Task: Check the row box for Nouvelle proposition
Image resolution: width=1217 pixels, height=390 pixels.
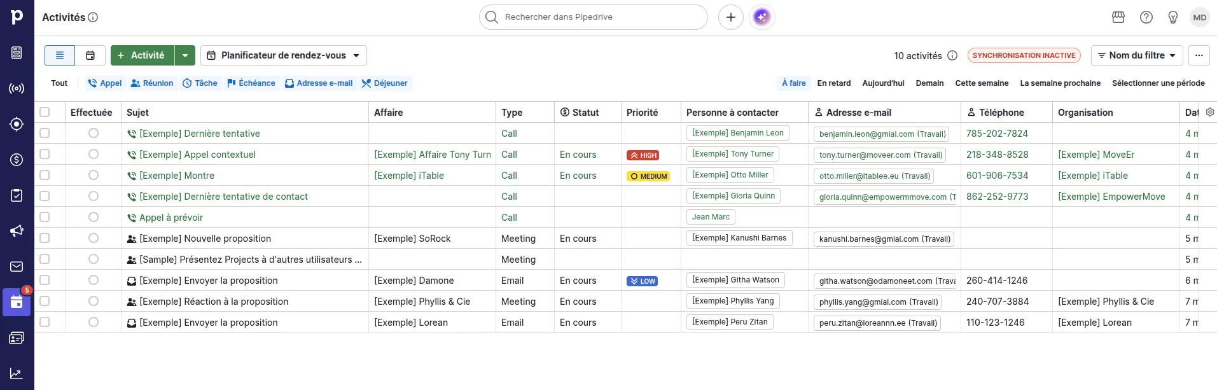Action: pos(45,238)
